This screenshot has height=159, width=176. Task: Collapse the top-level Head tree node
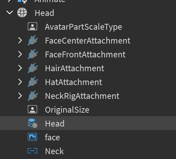click(10, 12)
